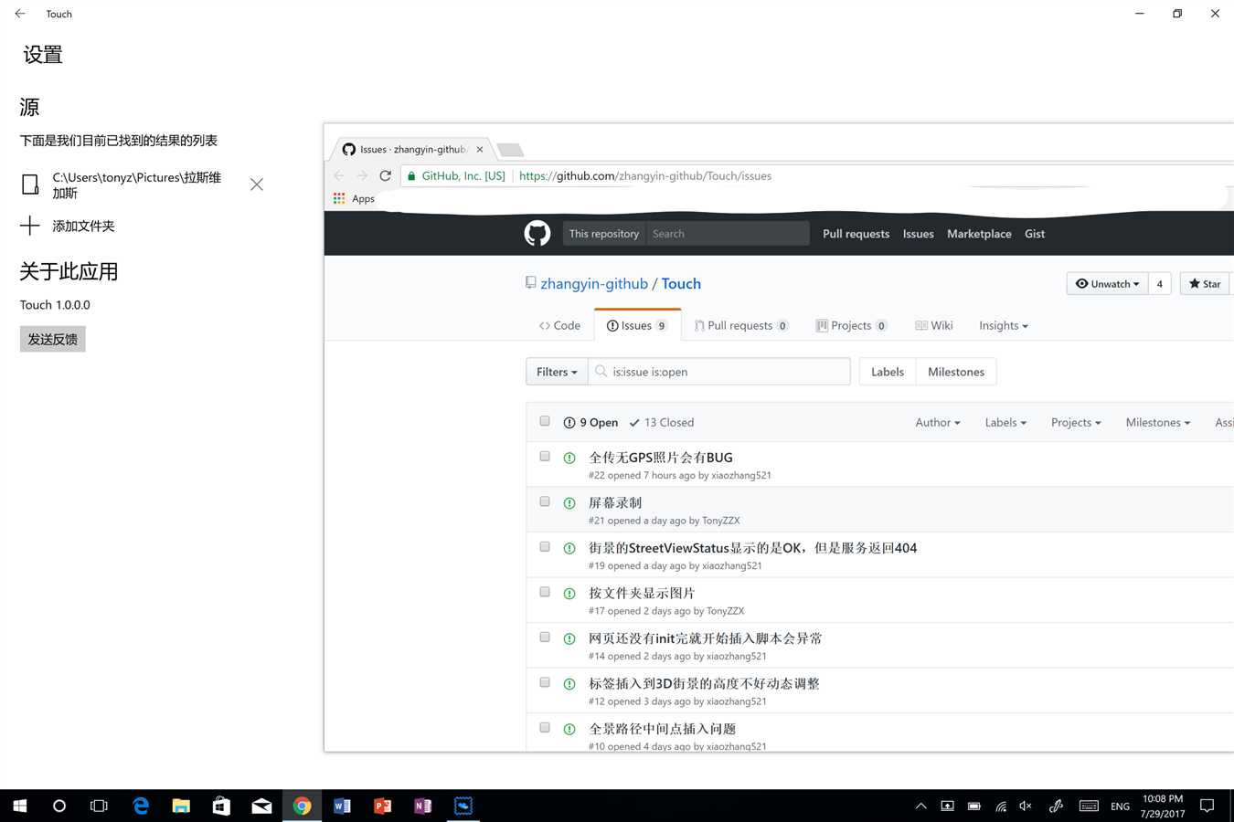
Task: Click the folder entry C:\Users\tonyz\Pictures\拉斯维加斯
Action: click(137, 185)
